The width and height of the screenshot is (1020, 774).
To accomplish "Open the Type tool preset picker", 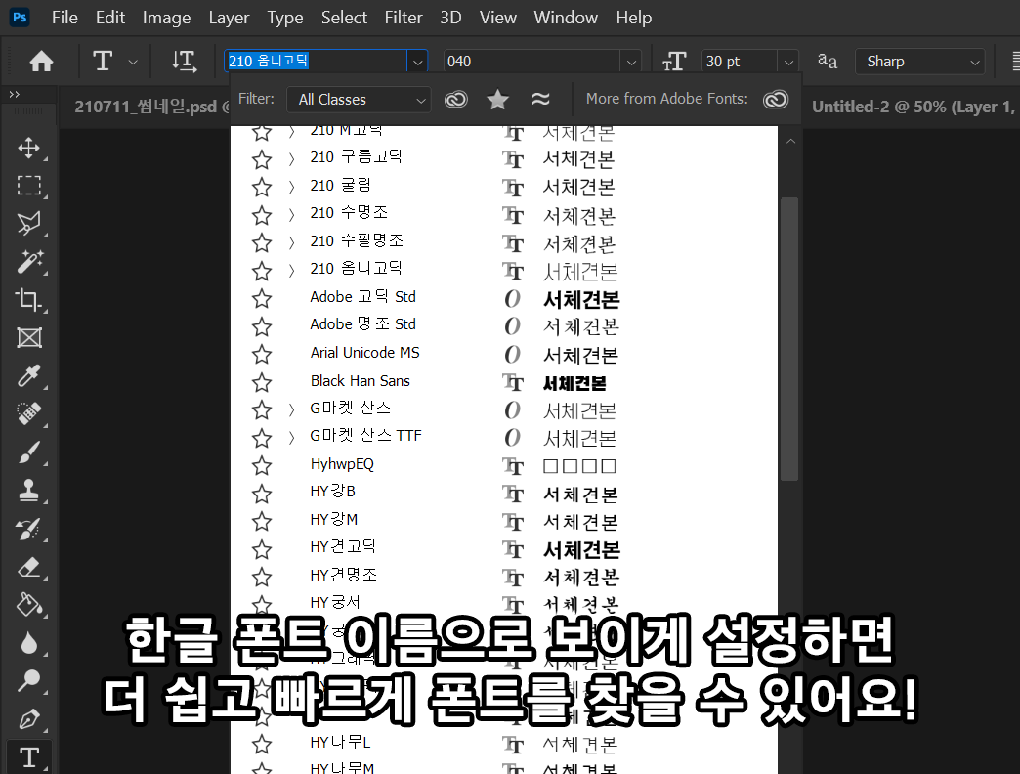I will point(133,62).
